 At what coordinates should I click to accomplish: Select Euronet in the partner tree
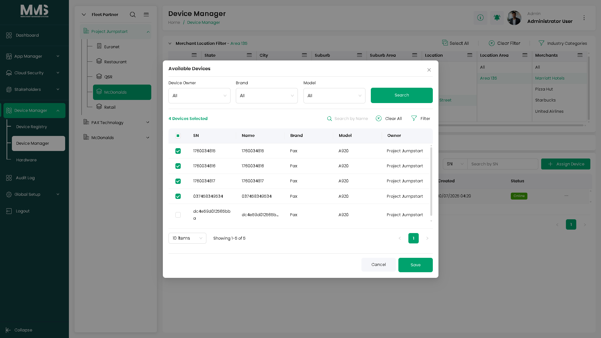[x=112, y=47]
